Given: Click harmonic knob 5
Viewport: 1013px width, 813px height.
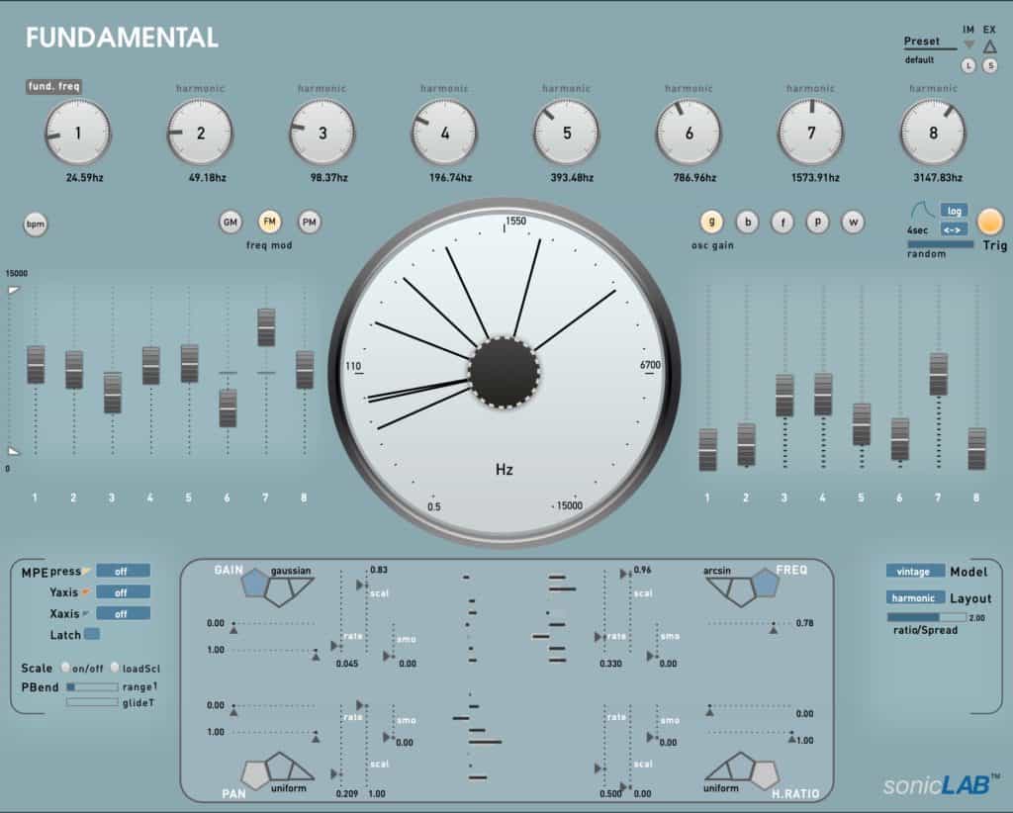Looking at the screenshot, I should point(567,133).
